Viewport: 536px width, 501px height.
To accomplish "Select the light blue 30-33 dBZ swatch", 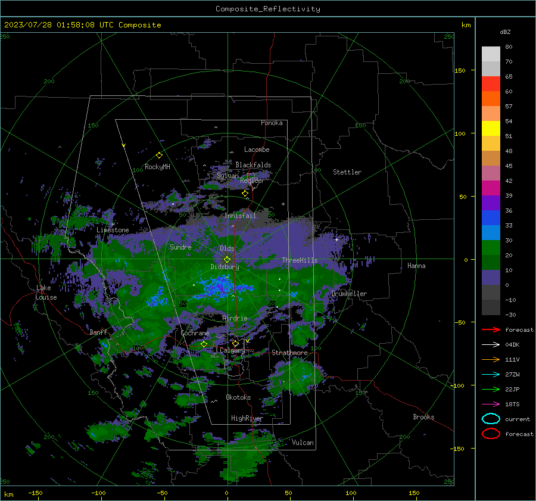I will [491, 233].
